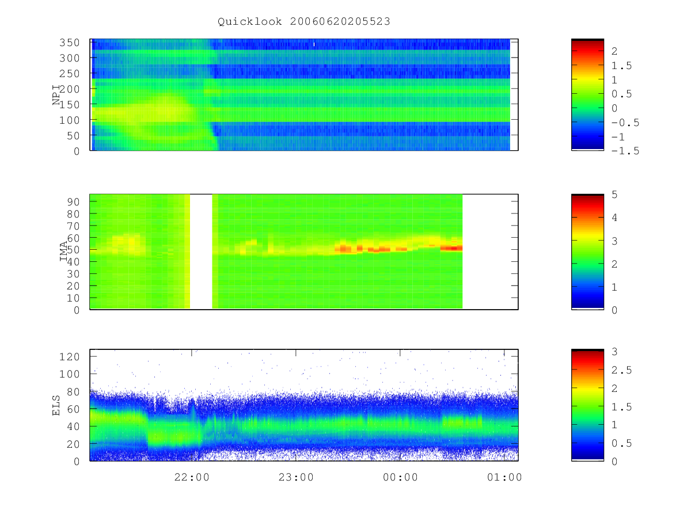The height and width of the screenshot is (518, 691).
Task: Select the IMA panel colorbar
Action: tap(587, 252)
